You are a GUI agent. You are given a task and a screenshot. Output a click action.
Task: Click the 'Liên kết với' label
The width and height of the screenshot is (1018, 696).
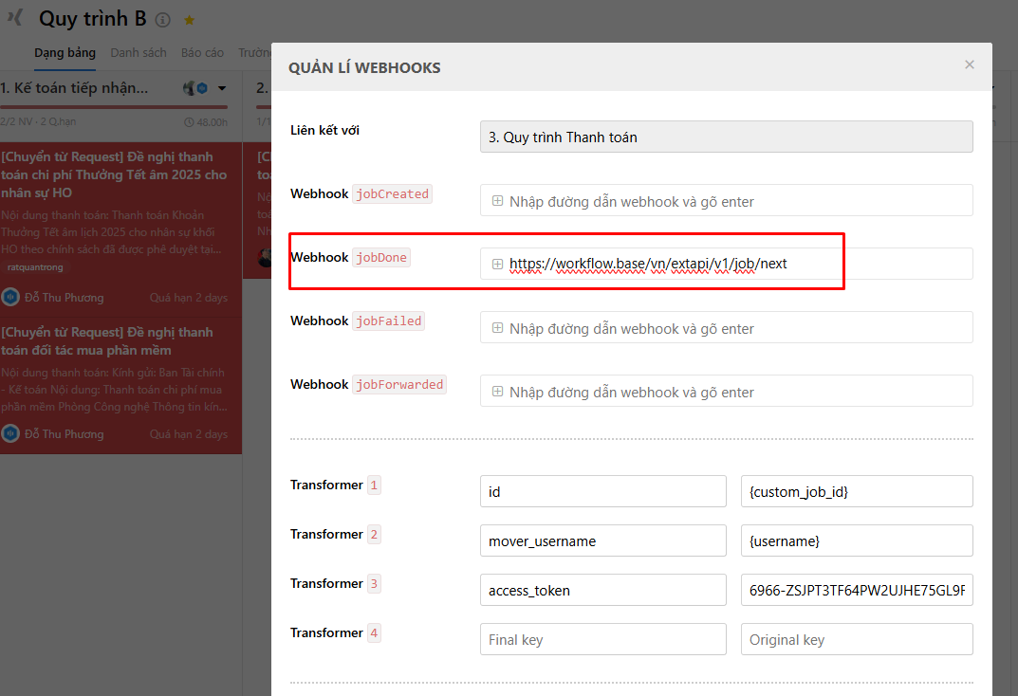(324, 130)
